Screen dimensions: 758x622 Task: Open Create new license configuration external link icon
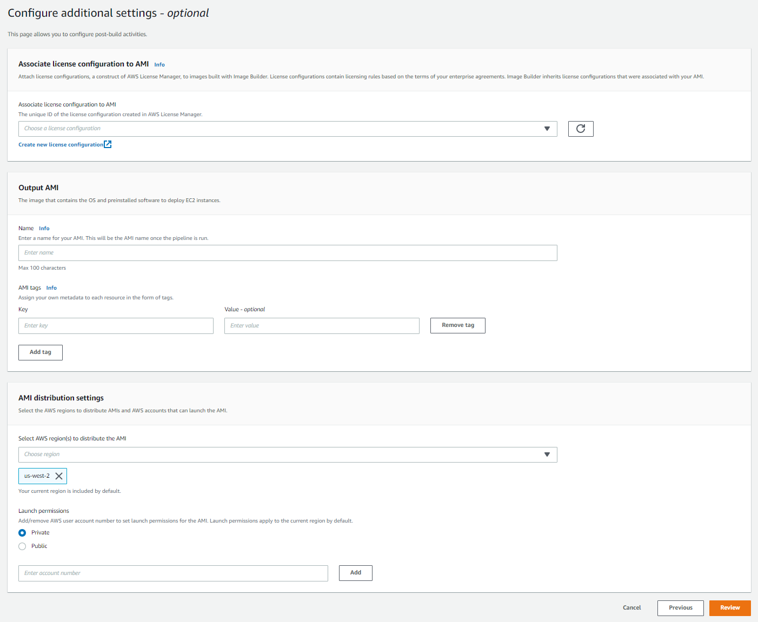(x=108, y=144)
